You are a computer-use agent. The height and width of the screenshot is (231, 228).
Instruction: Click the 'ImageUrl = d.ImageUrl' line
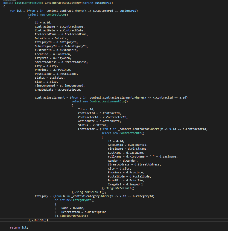click(x=125, y=185)
